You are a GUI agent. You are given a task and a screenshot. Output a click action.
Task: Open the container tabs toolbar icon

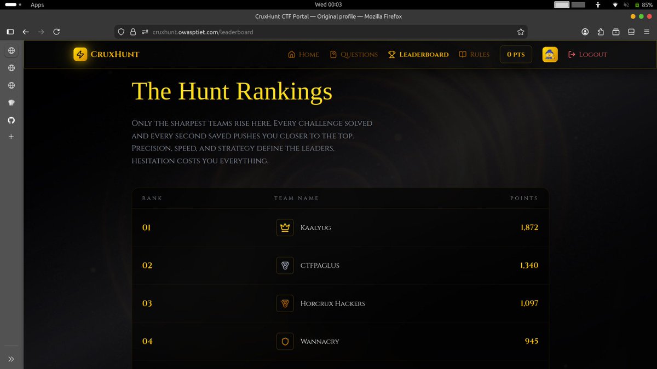616,32
